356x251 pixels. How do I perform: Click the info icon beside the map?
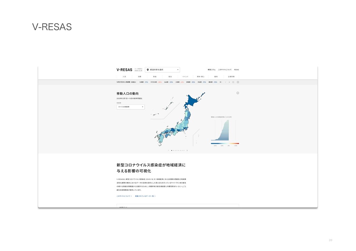(238, 93)
